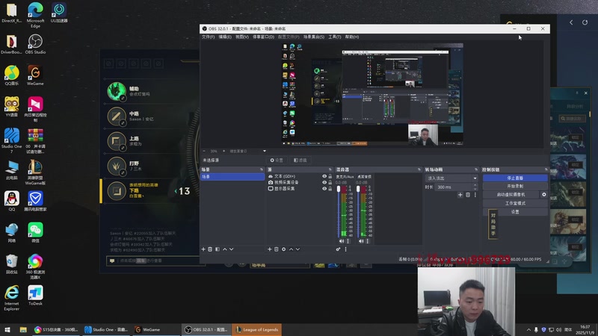598x336 pixels.
Task: Open OBS 场景集合(S) menu
Action: 314,37
